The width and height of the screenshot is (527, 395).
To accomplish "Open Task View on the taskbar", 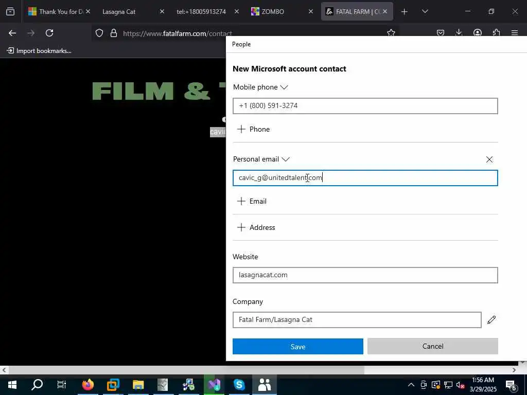I will tap(62, 385).
